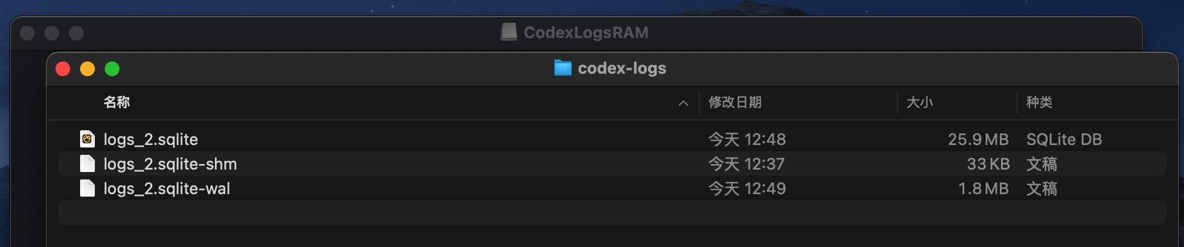Sort by 名称 column header
Image resolution: width=1184 pixels, height=247 pixels.
pyautogui.click(x=116, y=103)
